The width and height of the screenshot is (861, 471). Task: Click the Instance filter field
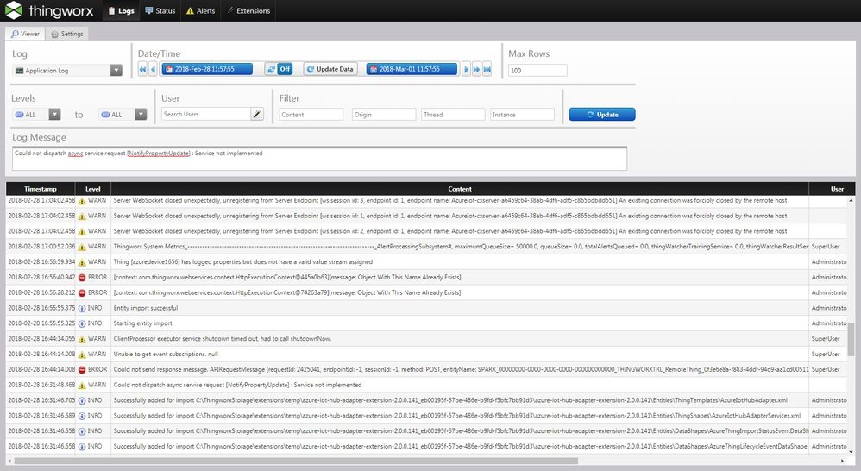(x=522, y=115)
